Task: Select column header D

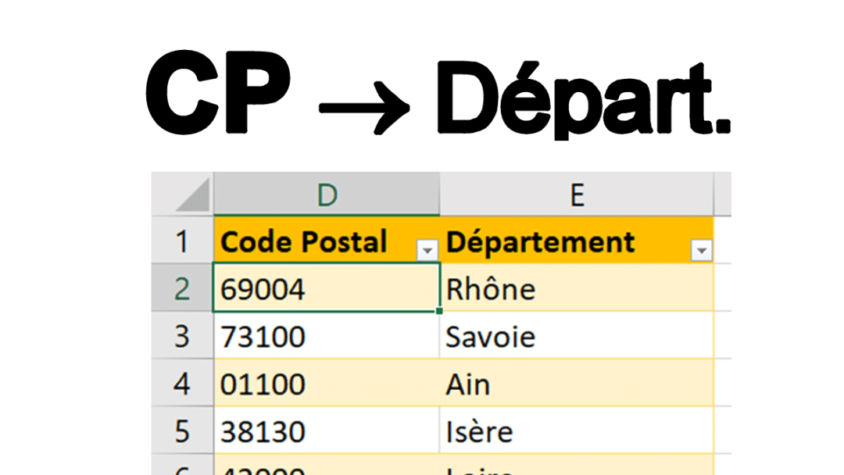Action: tap(327, 193)
